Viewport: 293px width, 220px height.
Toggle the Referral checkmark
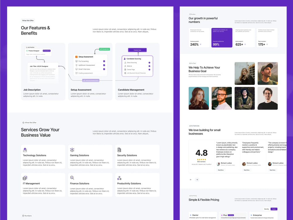pyautogui.click(x=149, y=66)
